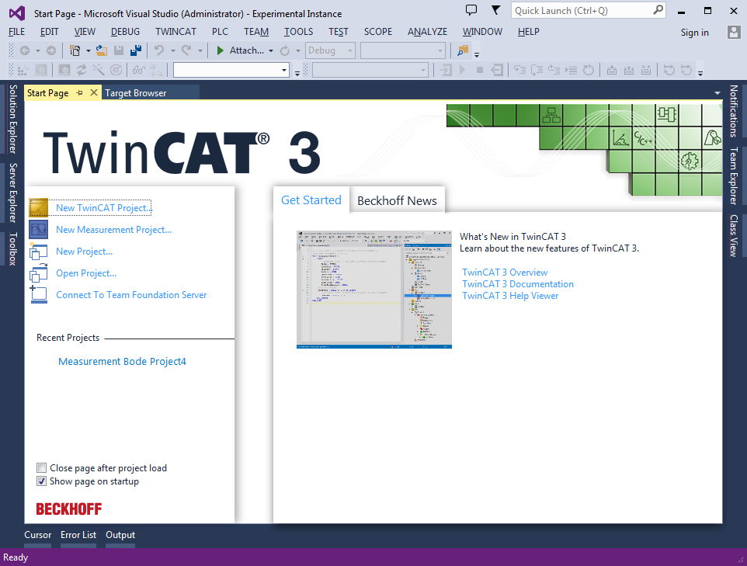Open the PLC menu

click(x=220, y=32)
